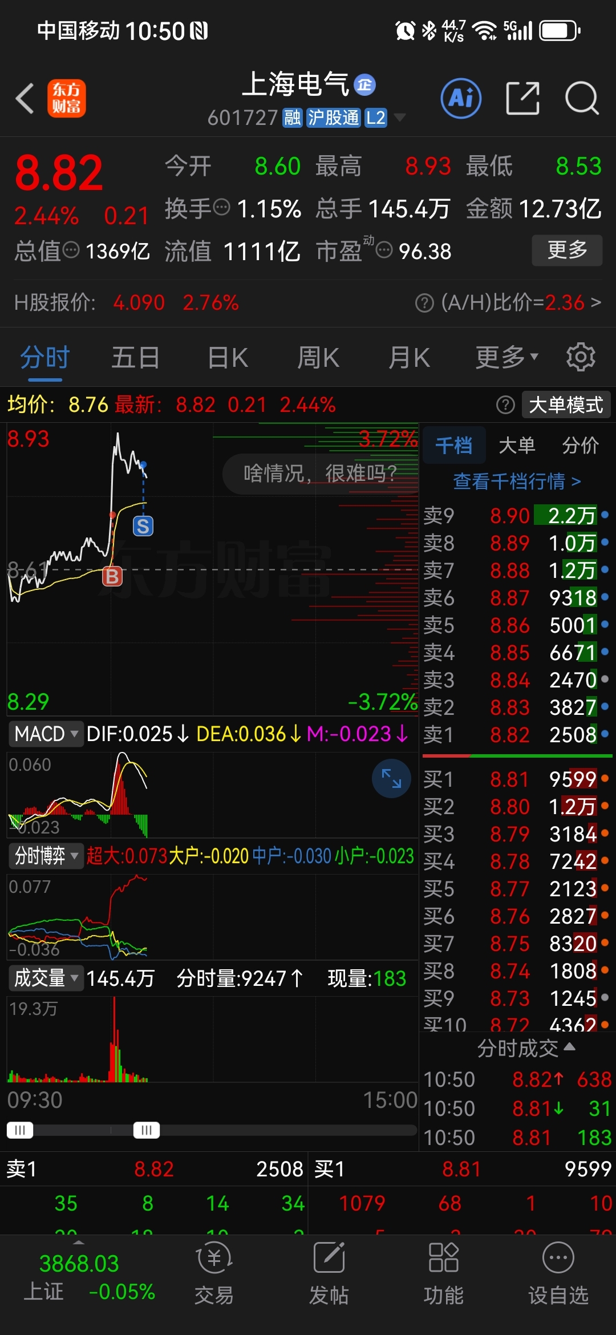Tap help icon beside (A/H)比价
This screenshot has width=616, height=1335.
click(424, 302)
